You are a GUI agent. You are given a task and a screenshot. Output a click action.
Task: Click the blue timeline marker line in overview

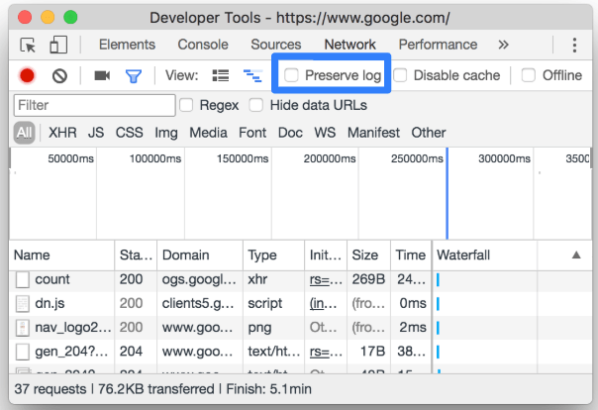447,194
